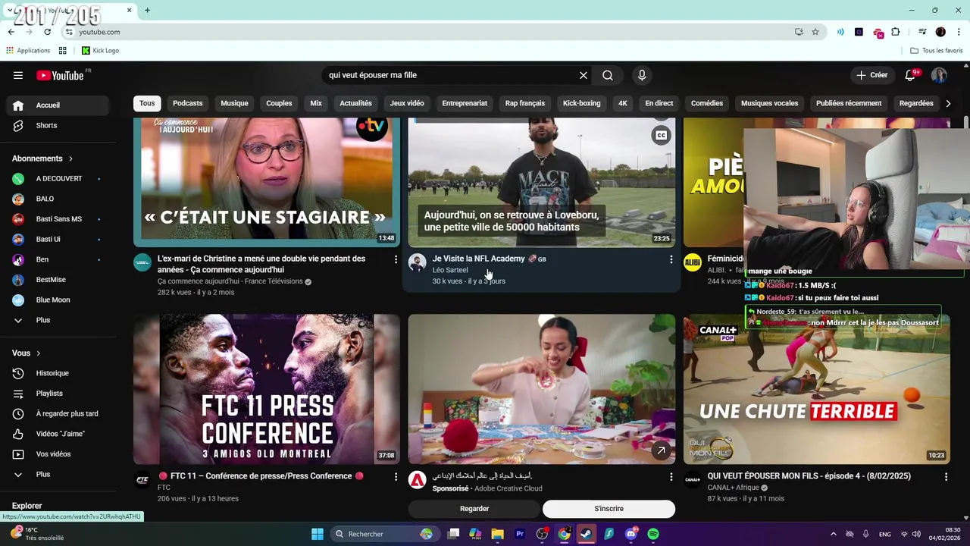Open Playlists in the sidebar

tap(59, 394)
